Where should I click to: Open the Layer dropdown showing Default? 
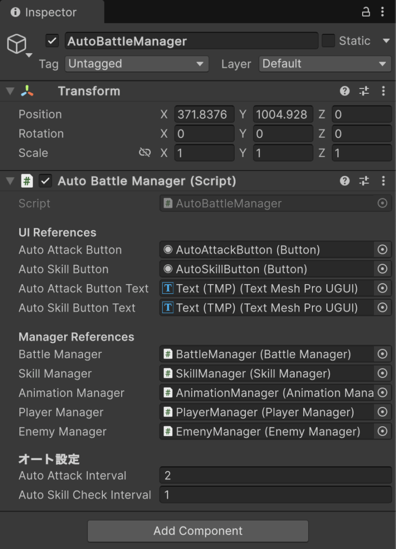[325, 64]
